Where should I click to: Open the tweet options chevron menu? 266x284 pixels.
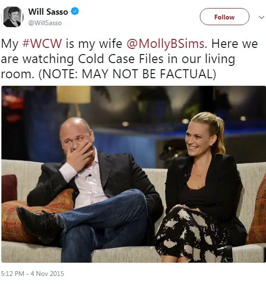click(261, 17)
